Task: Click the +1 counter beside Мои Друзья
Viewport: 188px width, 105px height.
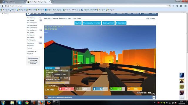Action: (x=41, y=20)
